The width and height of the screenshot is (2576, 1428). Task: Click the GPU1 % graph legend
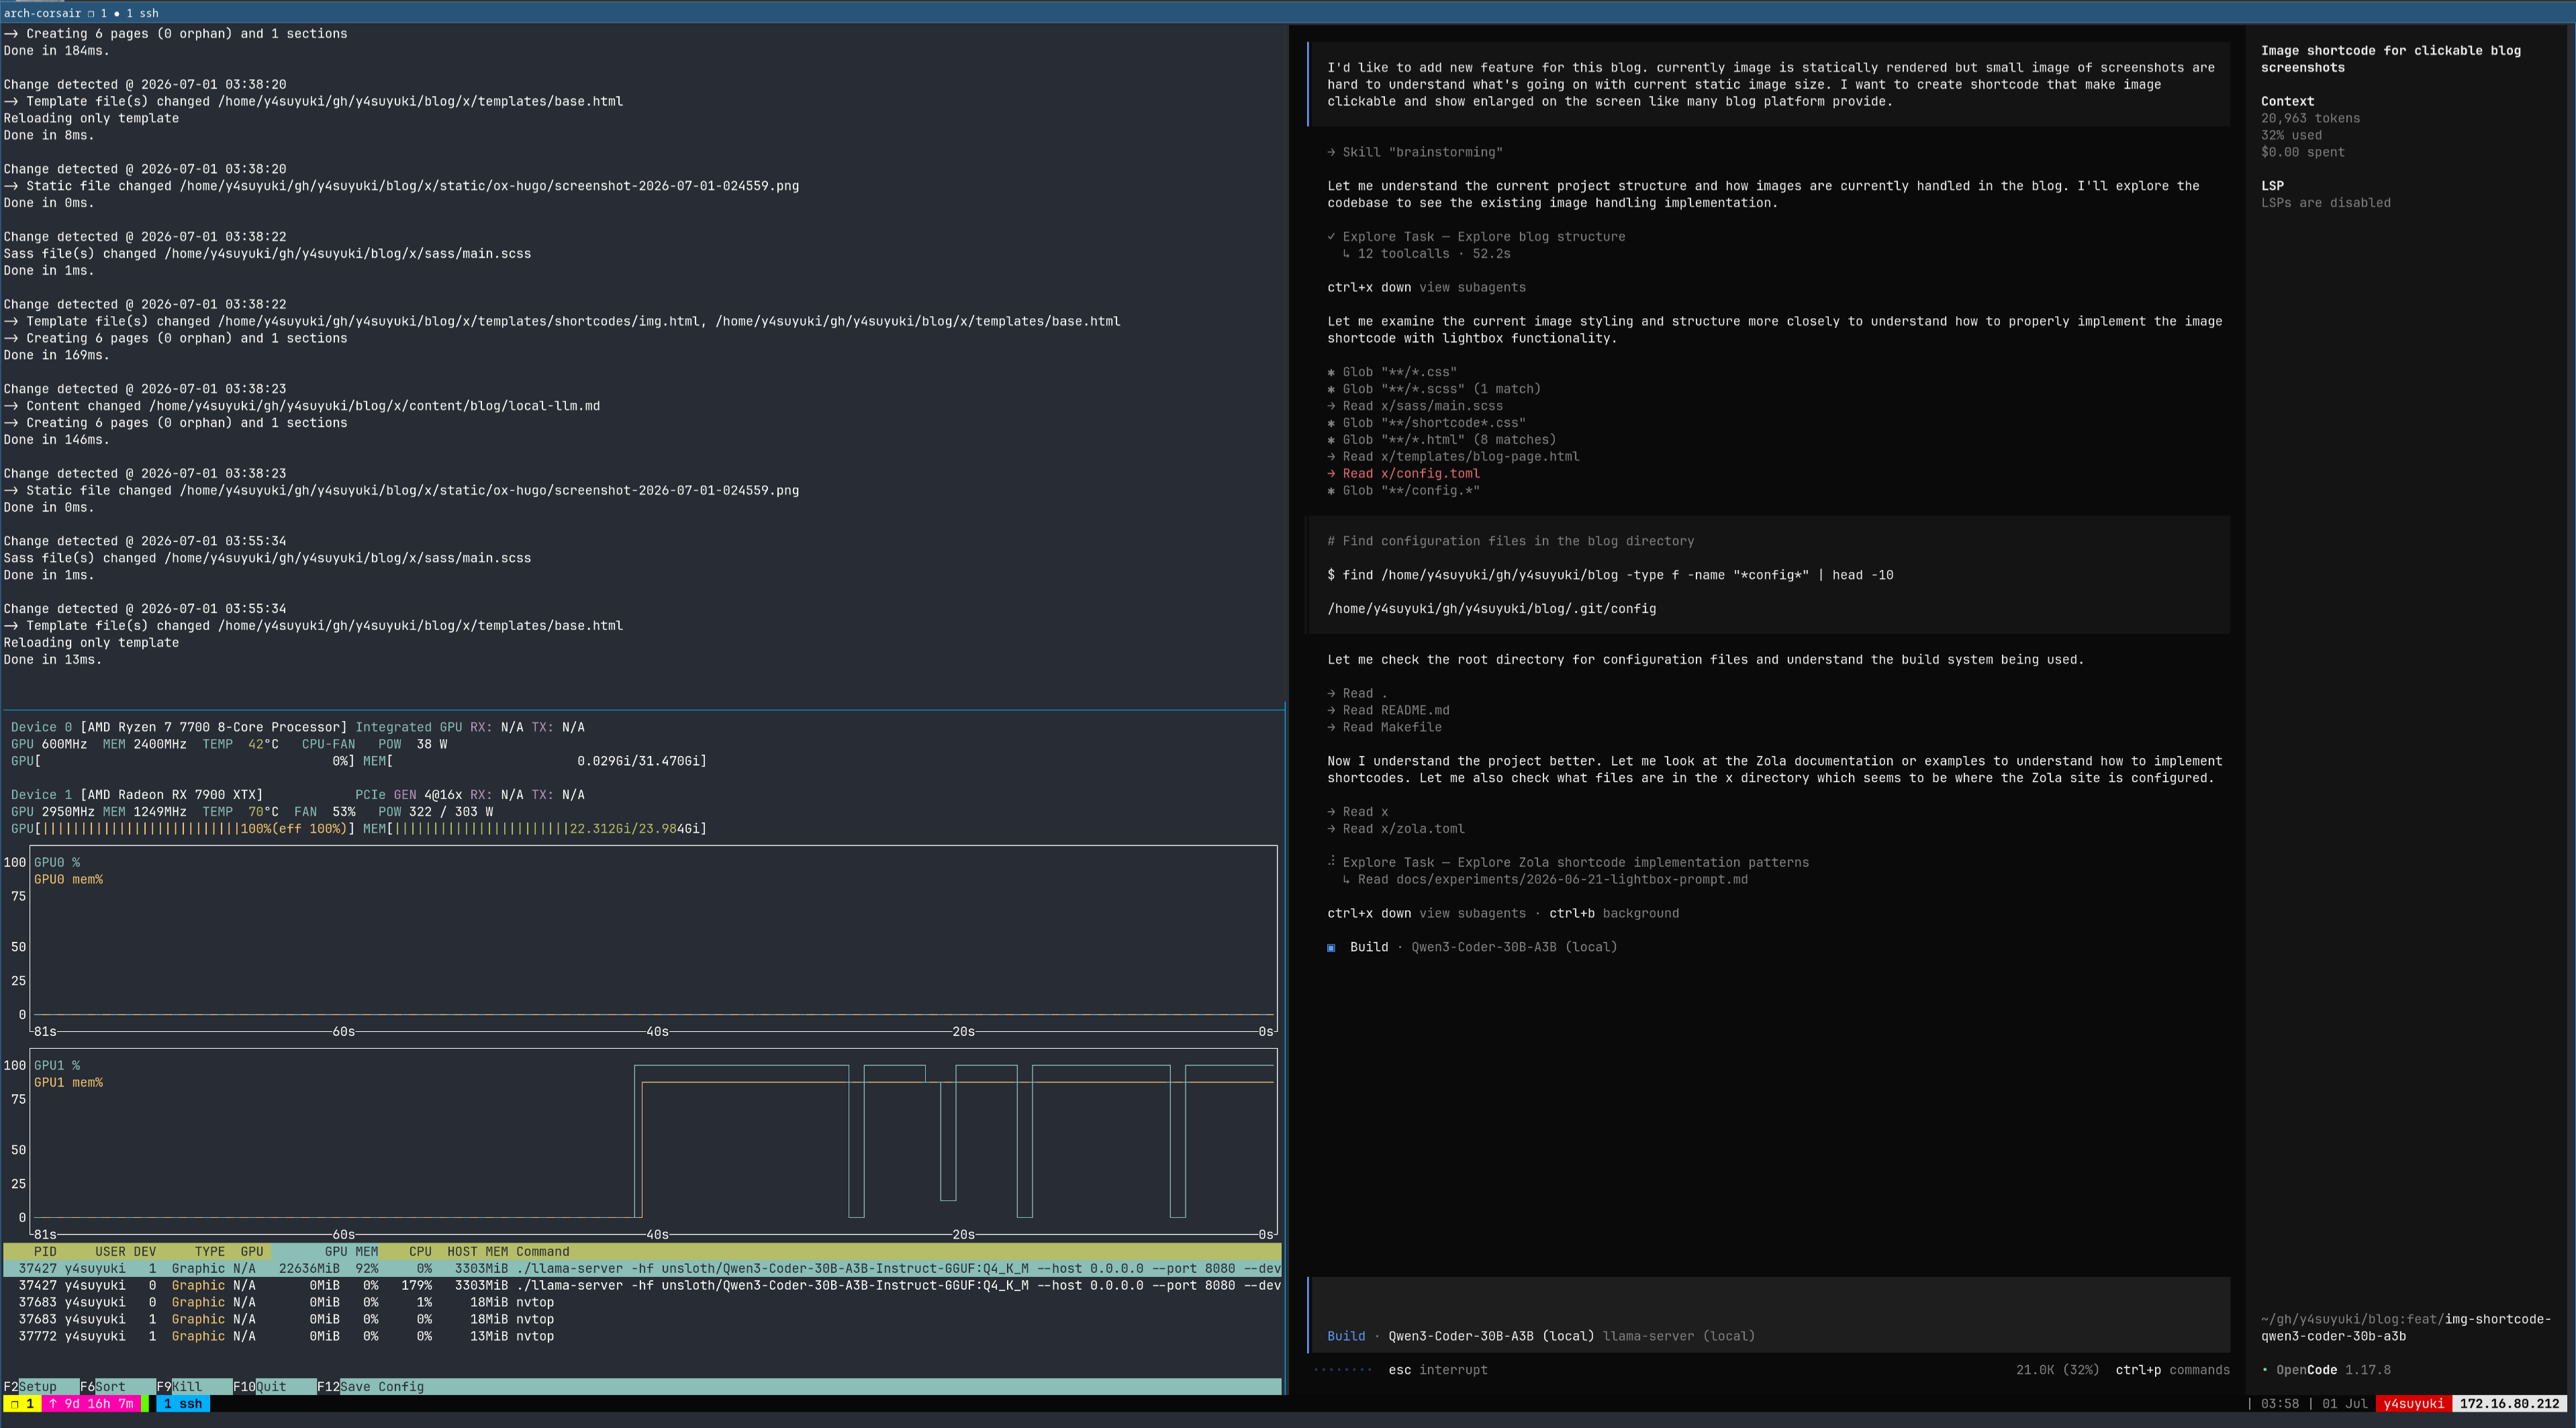click(57, 1065)
